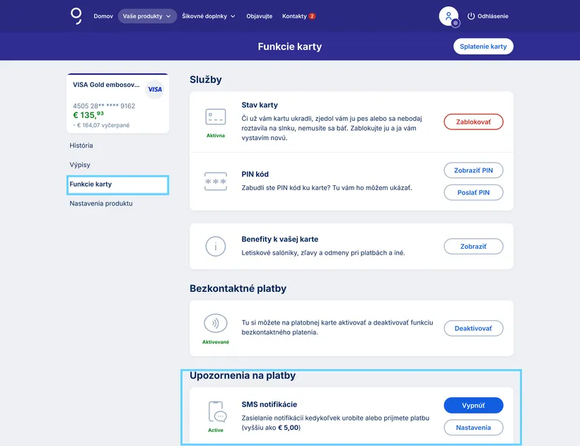Click the VISA logo on card

pos(155,90)
